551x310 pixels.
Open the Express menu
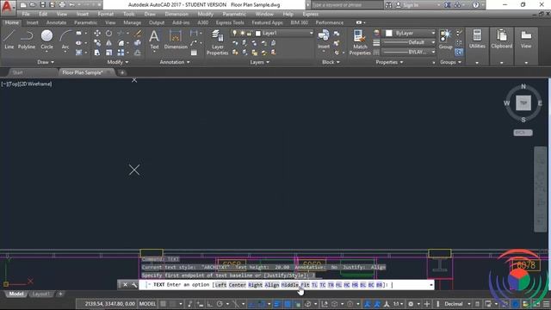(310, 14)
